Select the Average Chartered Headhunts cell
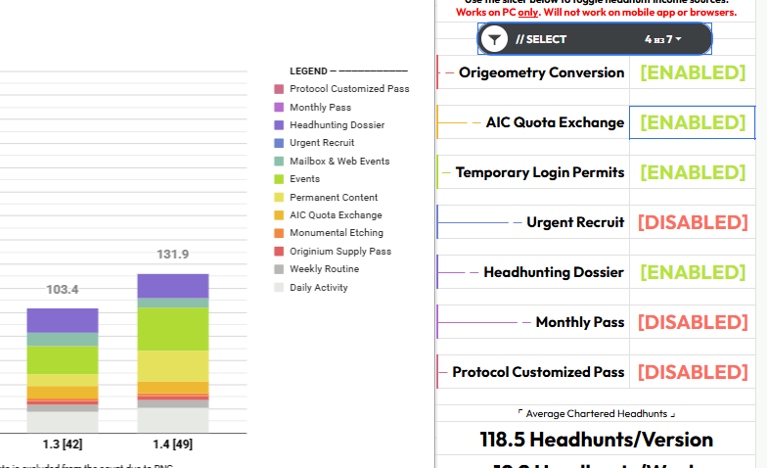The height and width of the screenshot is (468, 767). point(596,413)
